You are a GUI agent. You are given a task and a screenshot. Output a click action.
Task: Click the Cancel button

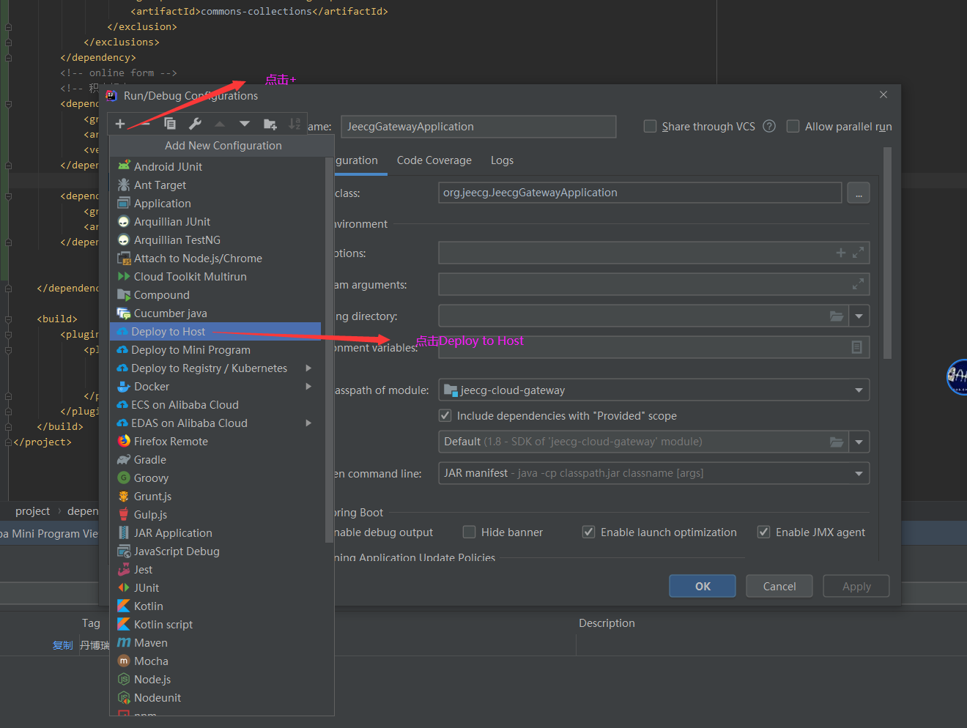pos(779,586)
